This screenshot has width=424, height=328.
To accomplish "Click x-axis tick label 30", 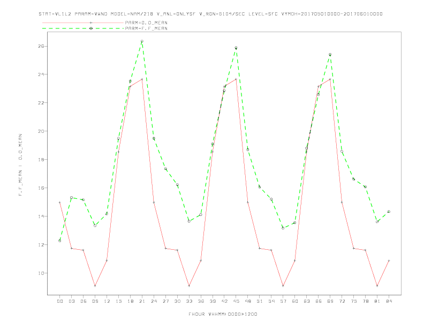I will (177, 301).
